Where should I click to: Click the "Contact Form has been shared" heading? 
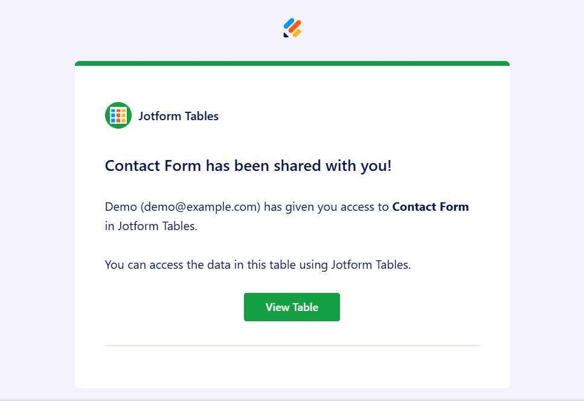tap(248, 165)
